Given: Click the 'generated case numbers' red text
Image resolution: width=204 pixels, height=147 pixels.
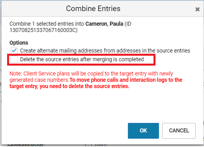Looking at the screenshot, I should coord(39,80).
